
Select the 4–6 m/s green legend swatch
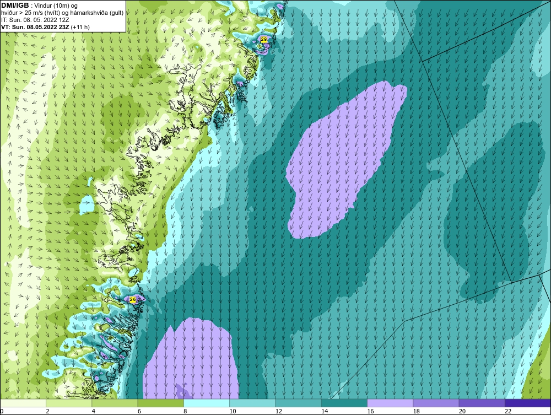[115, 403]
